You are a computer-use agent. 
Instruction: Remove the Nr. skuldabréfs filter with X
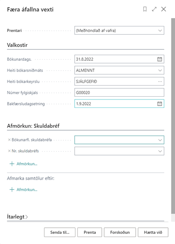tap(9, 151)
